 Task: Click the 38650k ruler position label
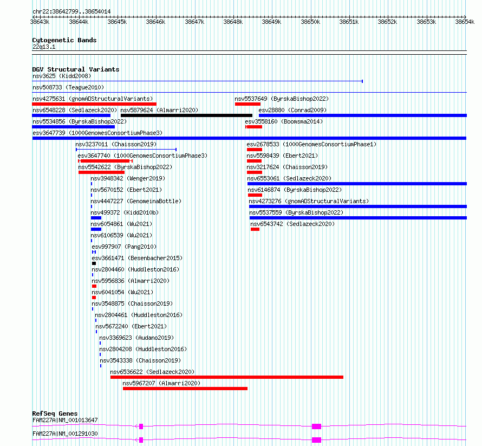tap(310, 22)
